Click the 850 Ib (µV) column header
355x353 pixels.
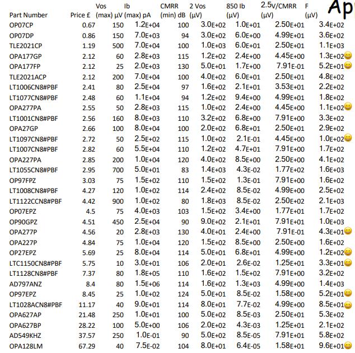tap(235, 11)
